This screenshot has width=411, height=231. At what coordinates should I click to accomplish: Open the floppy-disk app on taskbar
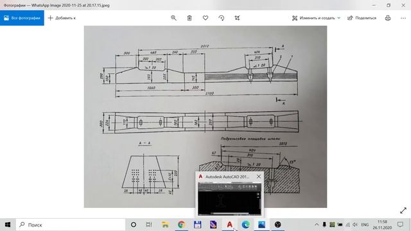click(197, 225)
